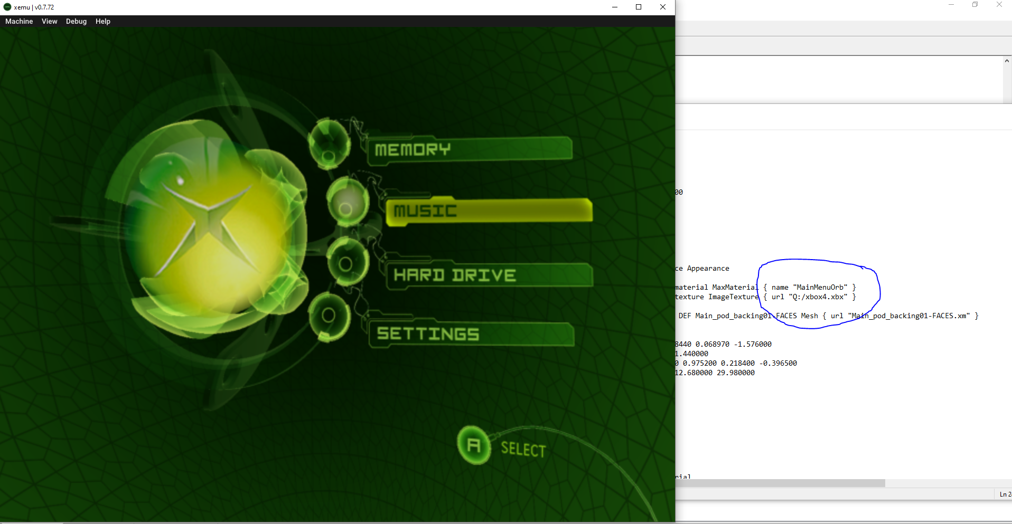Open the Machine menu

point(18,21)
